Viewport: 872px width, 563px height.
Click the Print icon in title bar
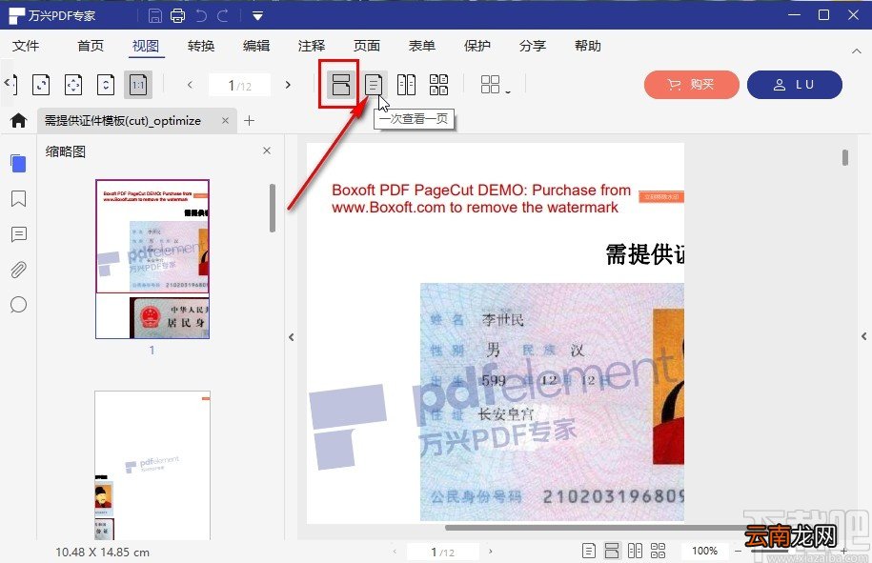click(x=178, y=15)
